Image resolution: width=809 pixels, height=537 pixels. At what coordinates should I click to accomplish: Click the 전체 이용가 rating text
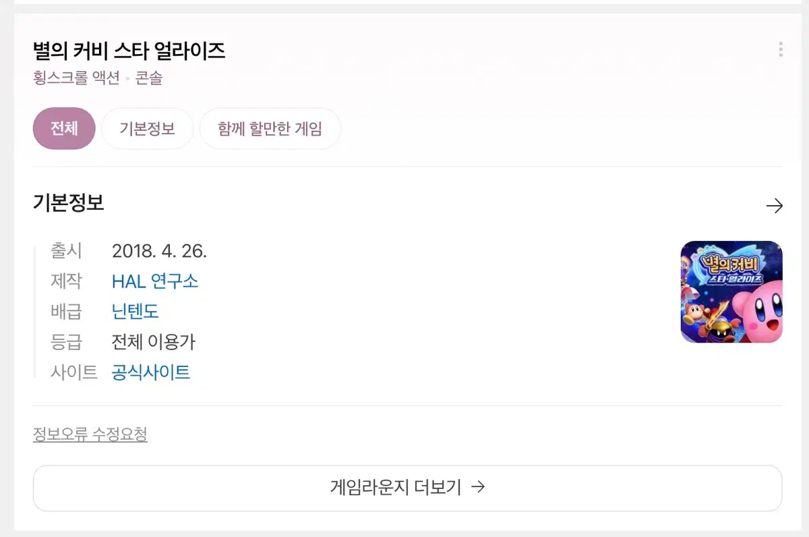click(x=153, y=342)
